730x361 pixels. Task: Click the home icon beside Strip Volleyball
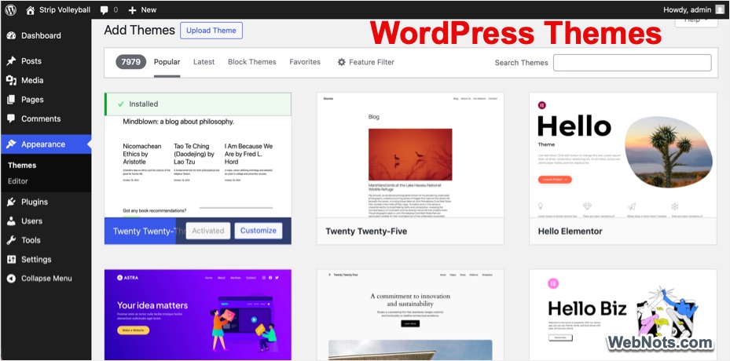pos(31,9)
